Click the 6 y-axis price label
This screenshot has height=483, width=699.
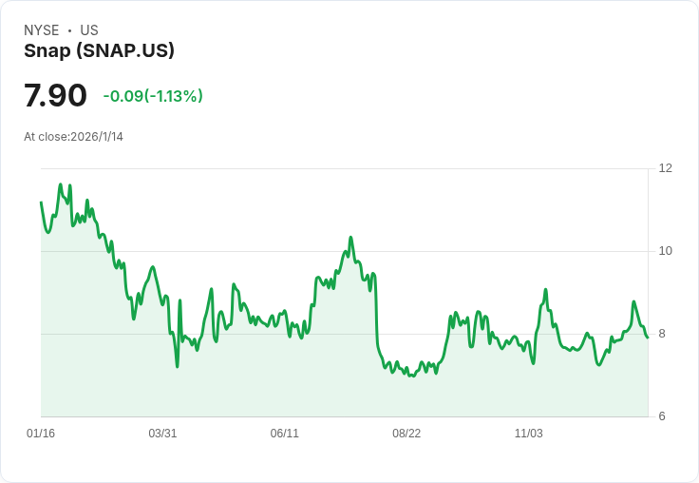coord(662,416)
